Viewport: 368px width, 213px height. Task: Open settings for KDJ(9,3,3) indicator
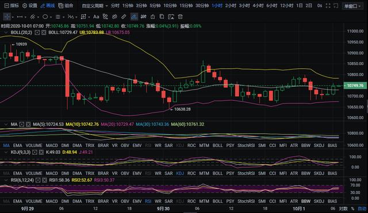point(34,152)
